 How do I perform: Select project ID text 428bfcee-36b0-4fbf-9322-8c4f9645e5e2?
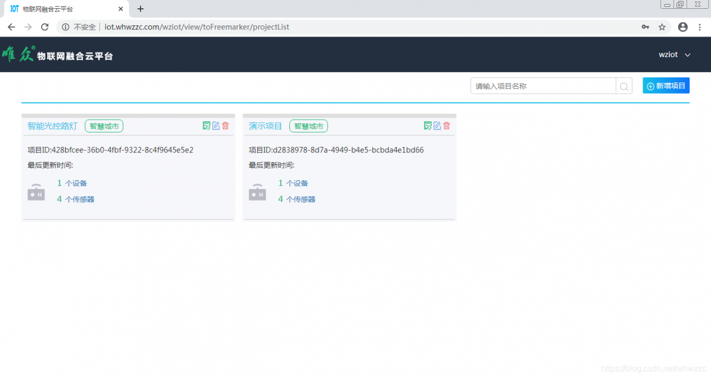(x=122, y=150)
